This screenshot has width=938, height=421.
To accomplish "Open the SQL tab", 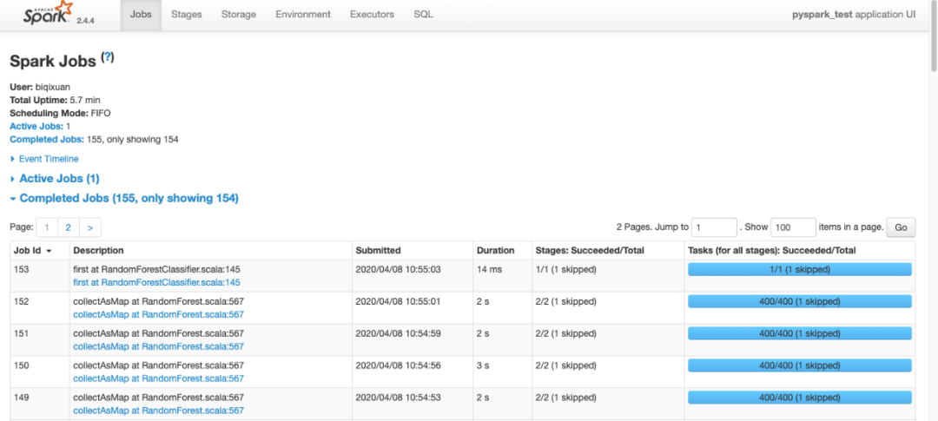I will [x=423, y=15].
